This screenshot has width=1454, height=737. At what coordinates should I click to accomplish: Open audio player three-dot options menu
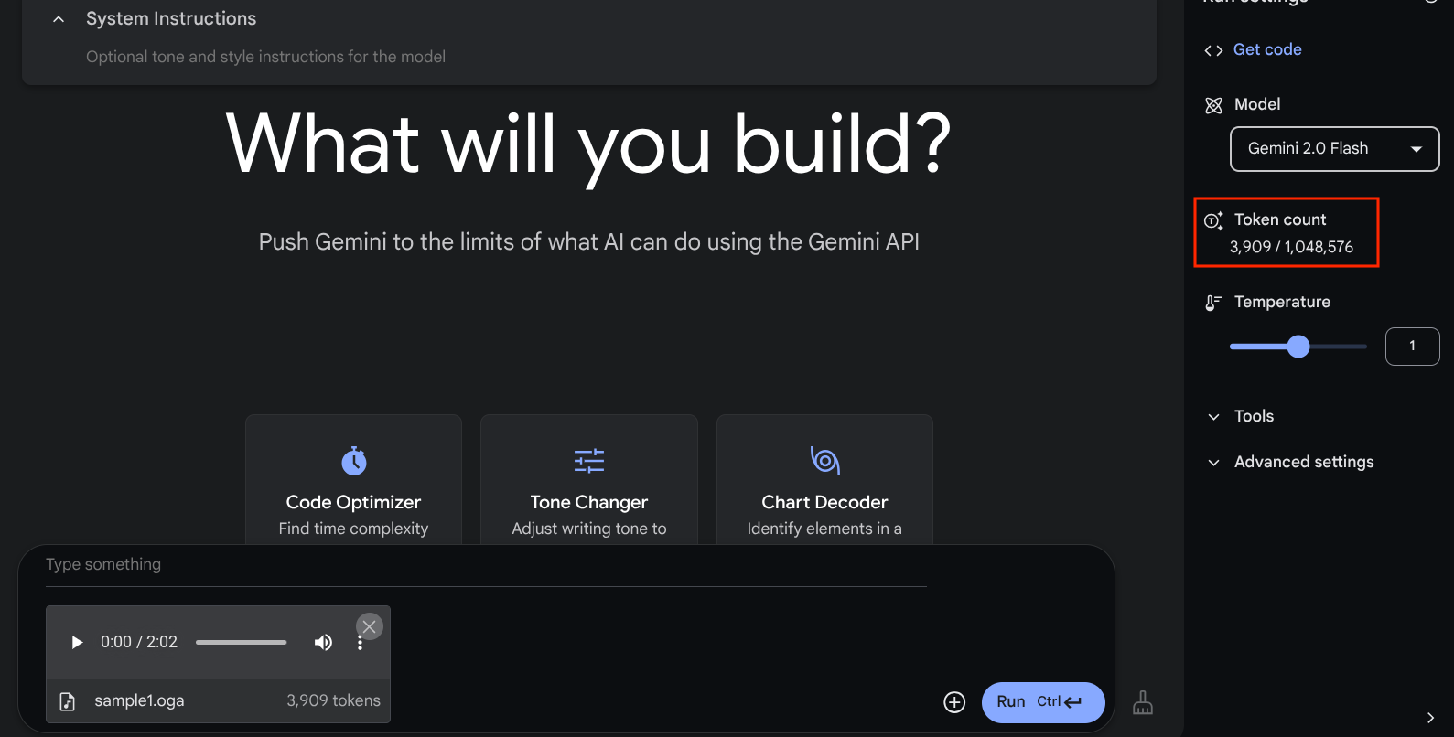tap(361, 644)
